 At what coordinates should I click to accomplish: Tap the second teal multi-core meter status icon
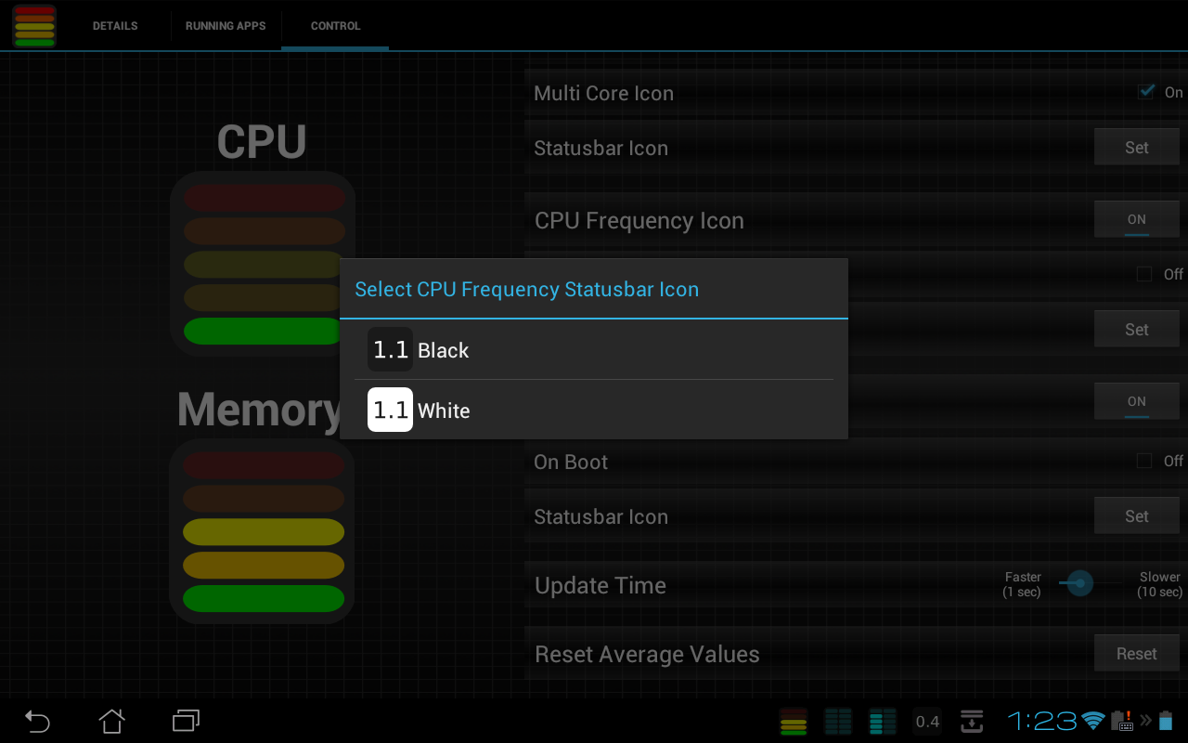882,721
